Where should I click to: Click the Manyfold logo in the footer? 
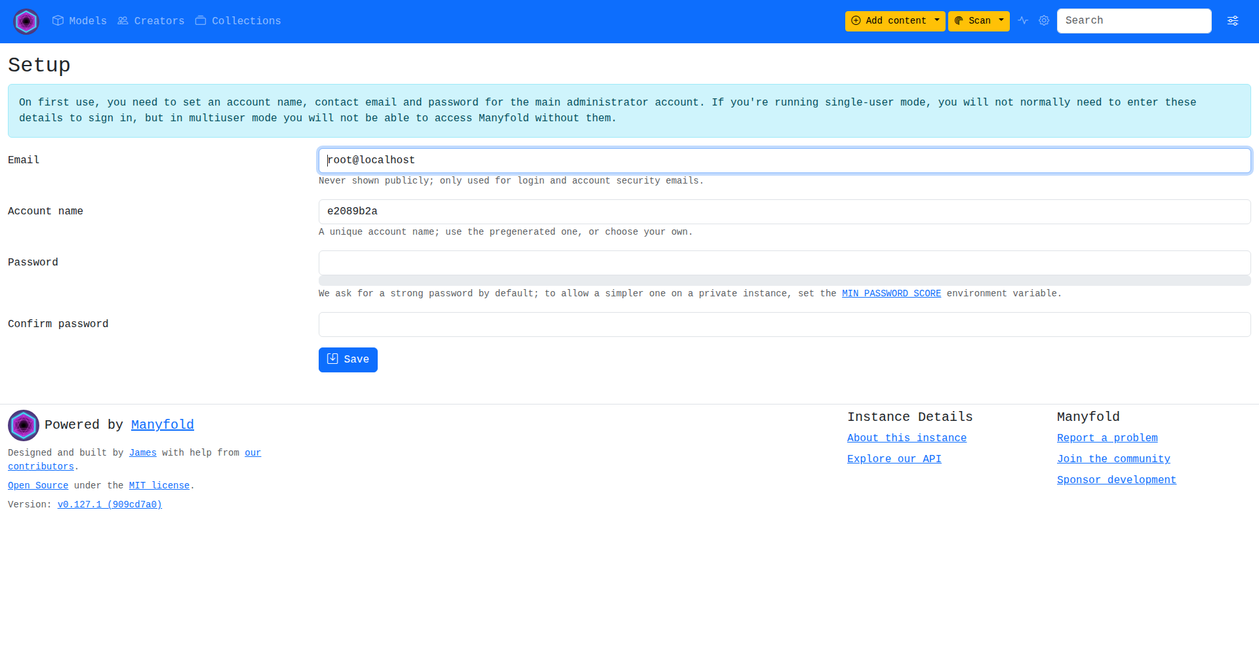pyautogui.click(x=24, y=425)
